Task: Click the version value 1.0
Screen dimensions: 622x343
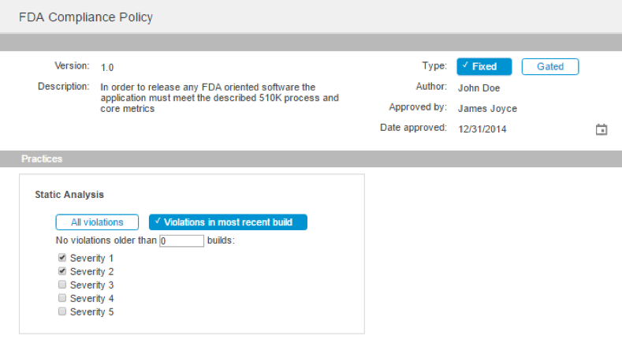Action: click(107, 68)
